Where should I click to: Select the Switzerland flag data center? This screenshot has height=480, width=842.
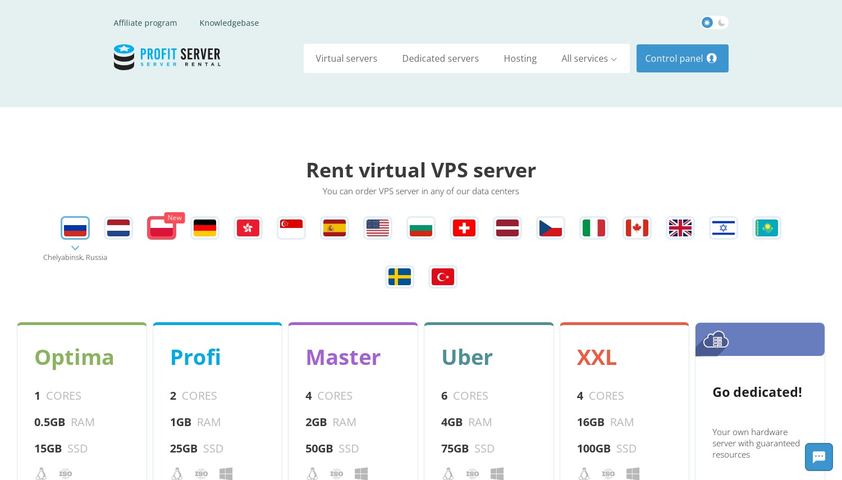coord(464,228)
